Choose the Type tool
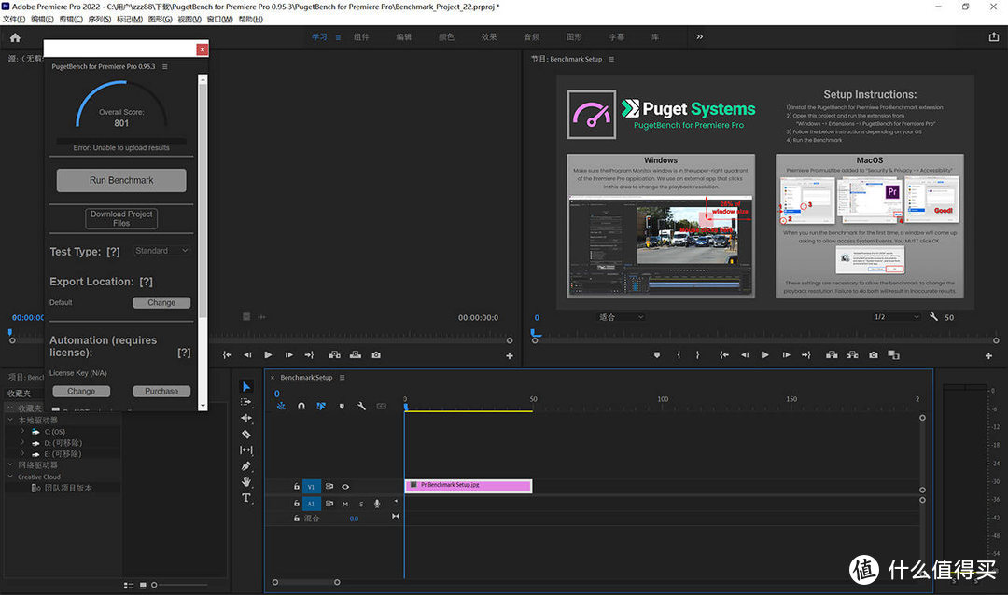This screenshot has height=595, width=1008. [246, 498]
